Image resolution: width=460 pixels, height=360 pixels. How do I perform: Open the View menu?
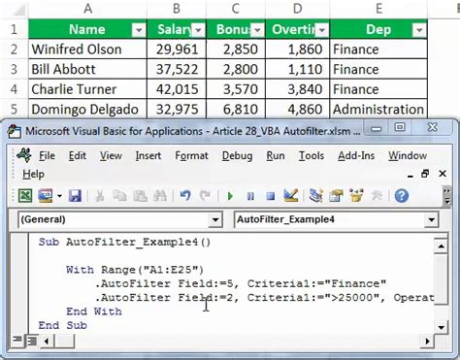click(x=111, y=156)
